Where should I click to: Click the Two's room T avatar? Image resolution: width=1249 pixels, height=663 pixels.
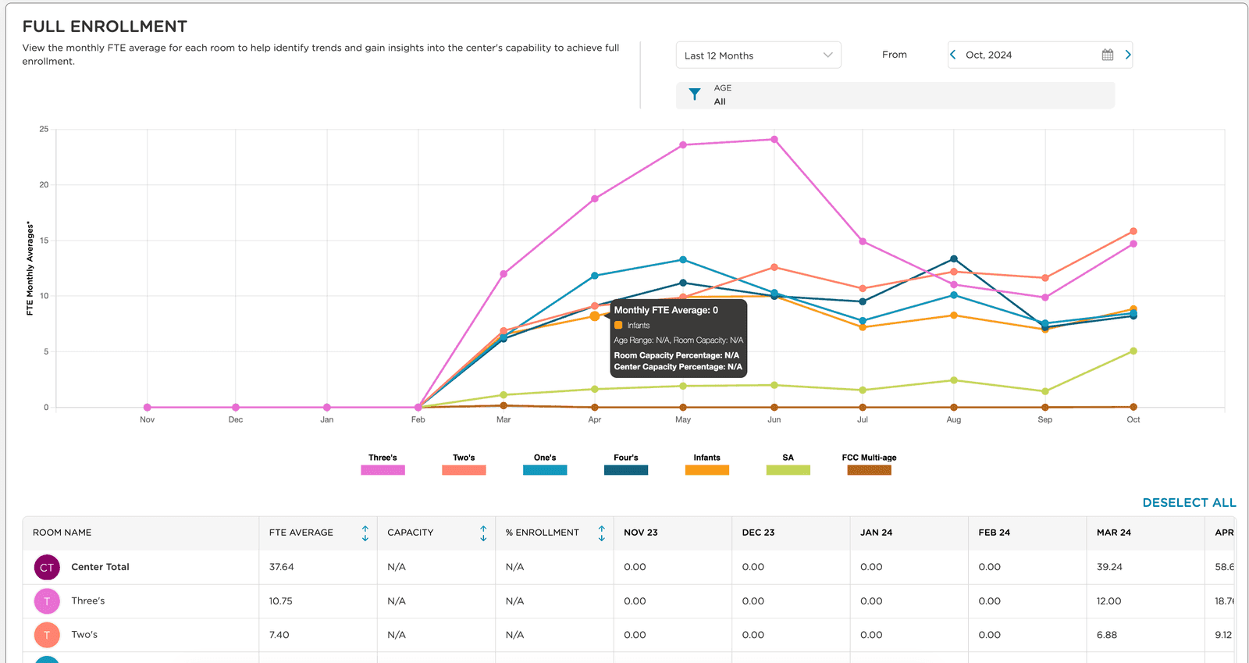(47, 635)
